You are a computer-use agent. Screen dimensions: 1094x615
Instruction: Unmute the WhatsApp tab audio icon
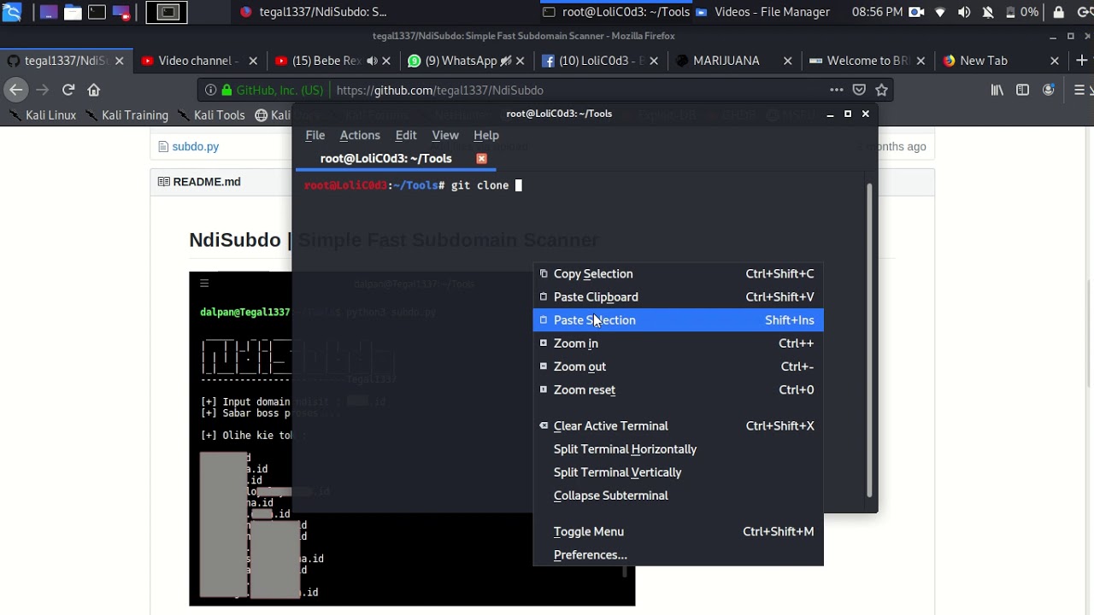coord(505,61)
